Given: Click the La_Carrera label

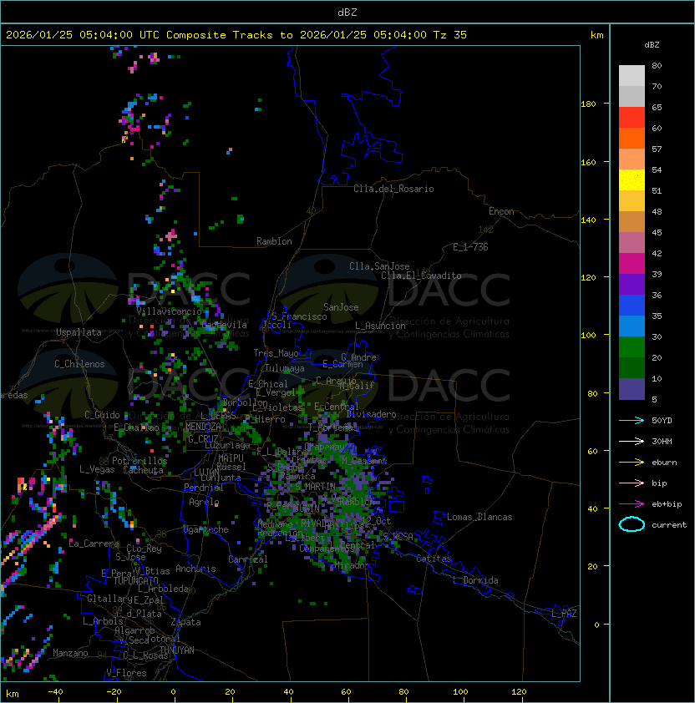Looking at the screenshot, I should [92, 544].
